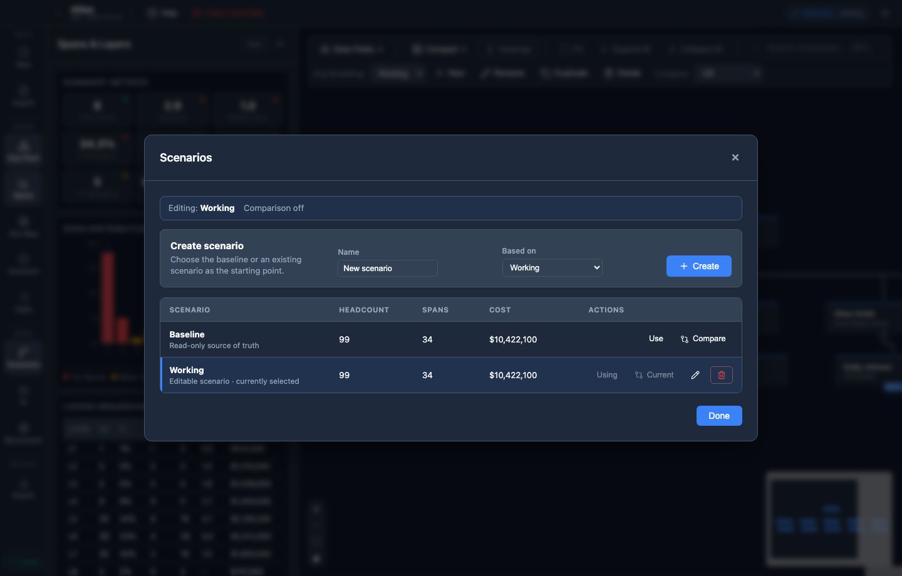The height and width of the screenshot is (576, 902).
Task: Delete the Working scenario with trash icon
Action: 721,375
